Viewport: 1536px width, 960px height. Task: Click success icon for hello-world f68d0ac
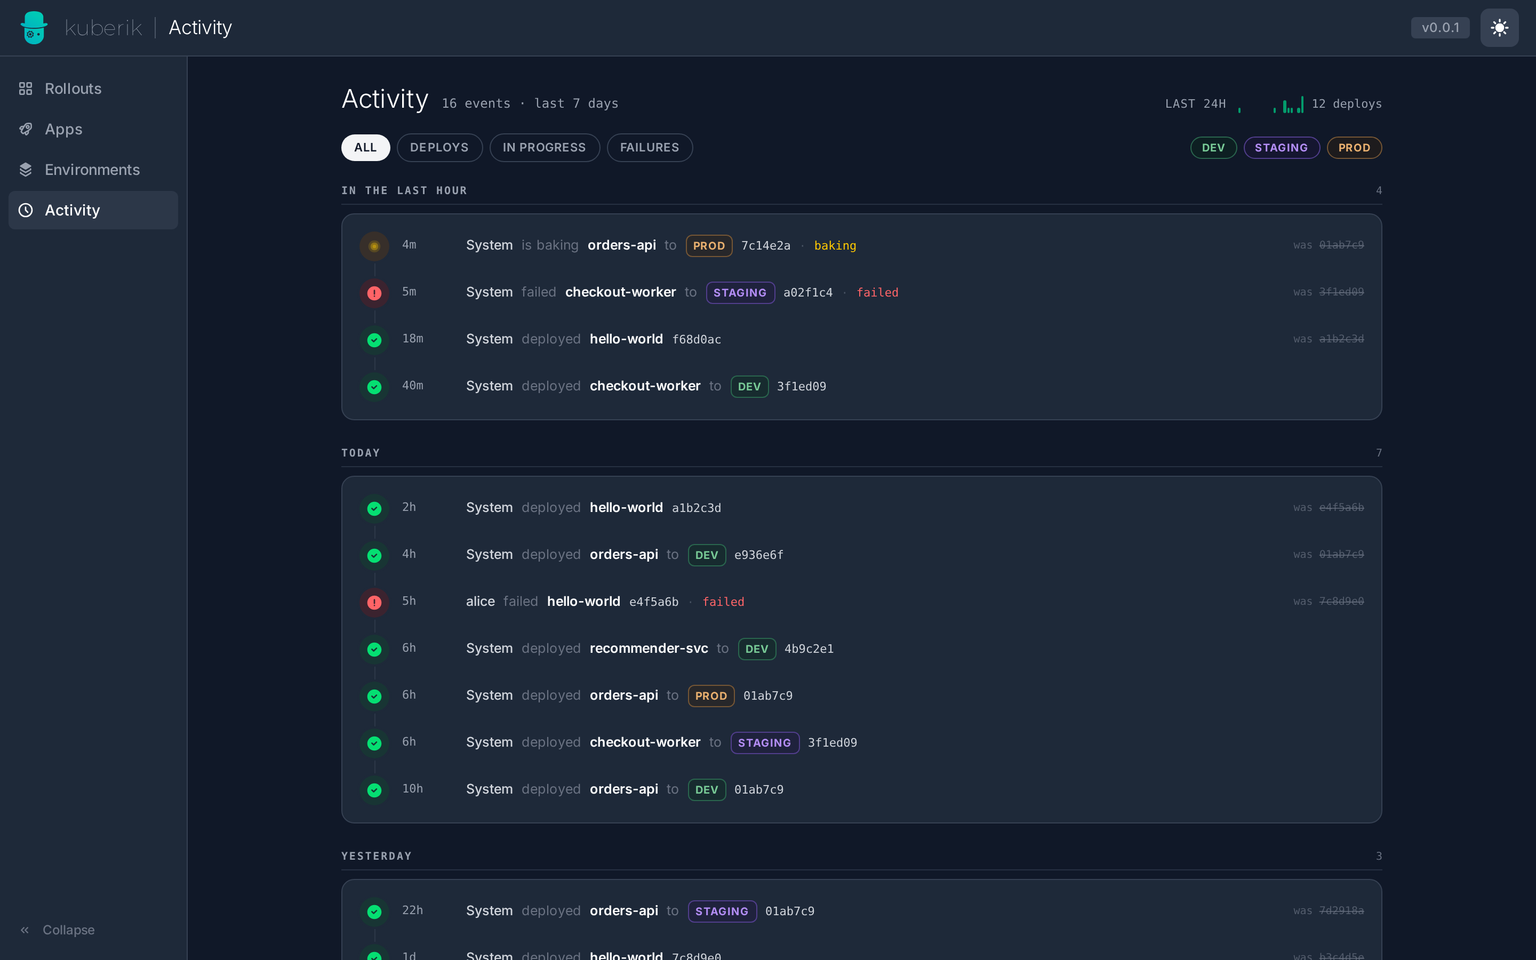pyautogui.click(x=374, y=340)
